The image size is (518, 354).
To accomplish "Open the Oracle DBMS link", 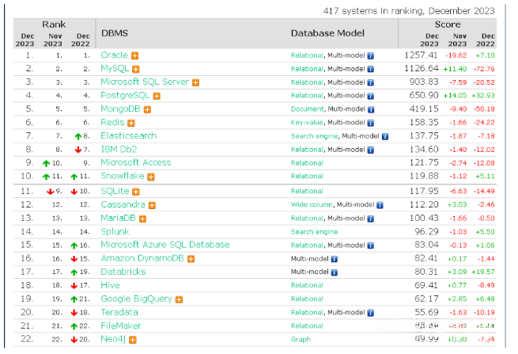I will click(x=115, y=55).
